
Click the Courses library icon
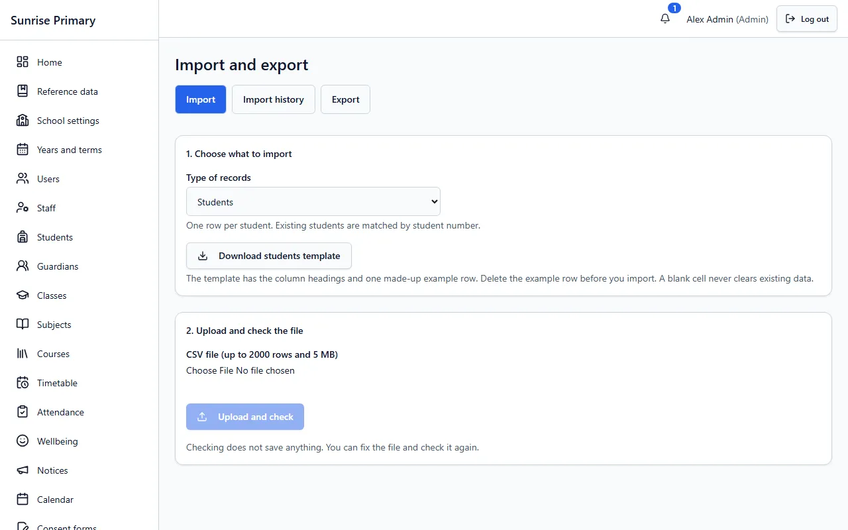tap(23, 354)
